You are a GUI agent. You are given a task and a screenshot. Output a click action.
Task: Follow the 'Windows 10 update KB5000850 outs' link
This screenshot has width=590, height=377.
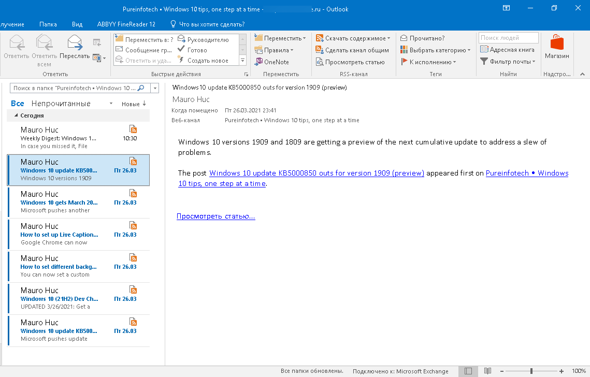[x=316, y=173]
